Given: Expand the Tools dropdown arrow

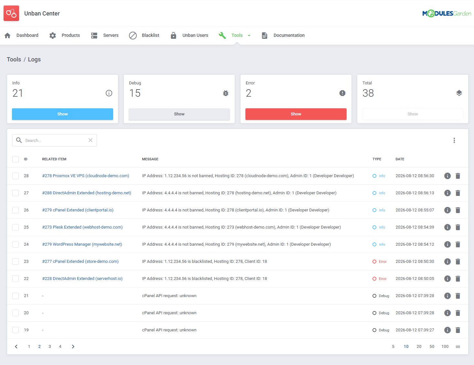Looking at the screenshot, I should click(249, 36).
